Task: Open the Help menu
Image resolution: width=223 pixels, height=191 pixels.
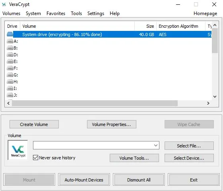Action: click(114, 13)
